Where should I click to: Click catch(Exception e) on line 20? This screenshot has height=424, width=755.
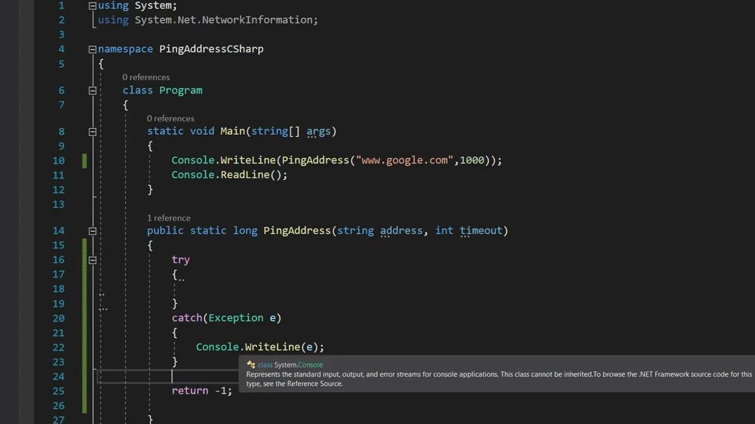226,317
